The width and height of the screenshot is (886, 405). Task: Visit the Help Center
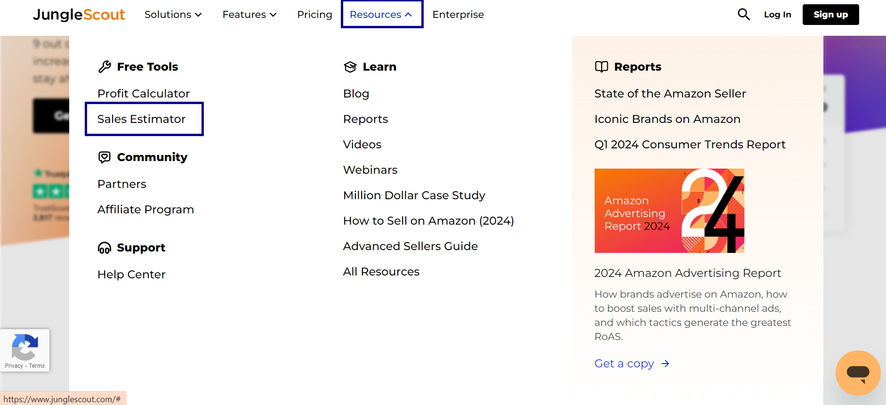[x=131, y=275]
